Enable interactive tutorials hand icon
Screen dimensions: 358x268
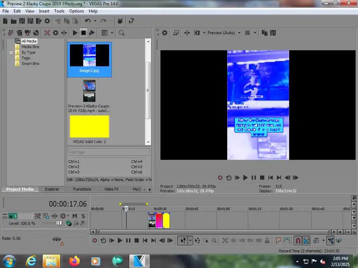pyautogui.click(x=120, y=21)
